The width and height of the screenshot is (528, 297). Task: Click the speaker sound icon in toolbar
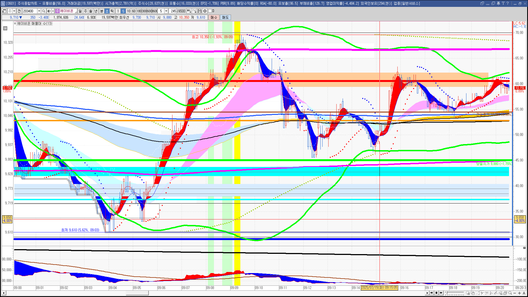pos(49,11)
